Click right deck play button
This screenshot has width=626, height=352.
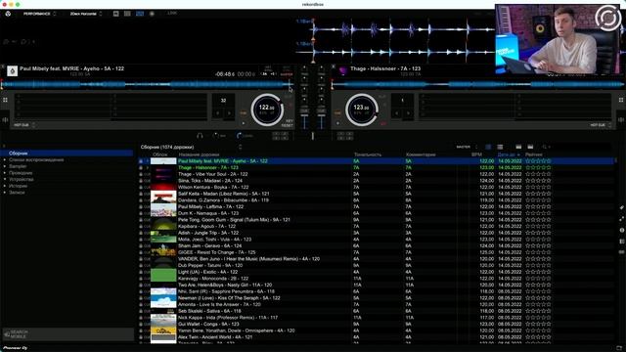(338, 123)
